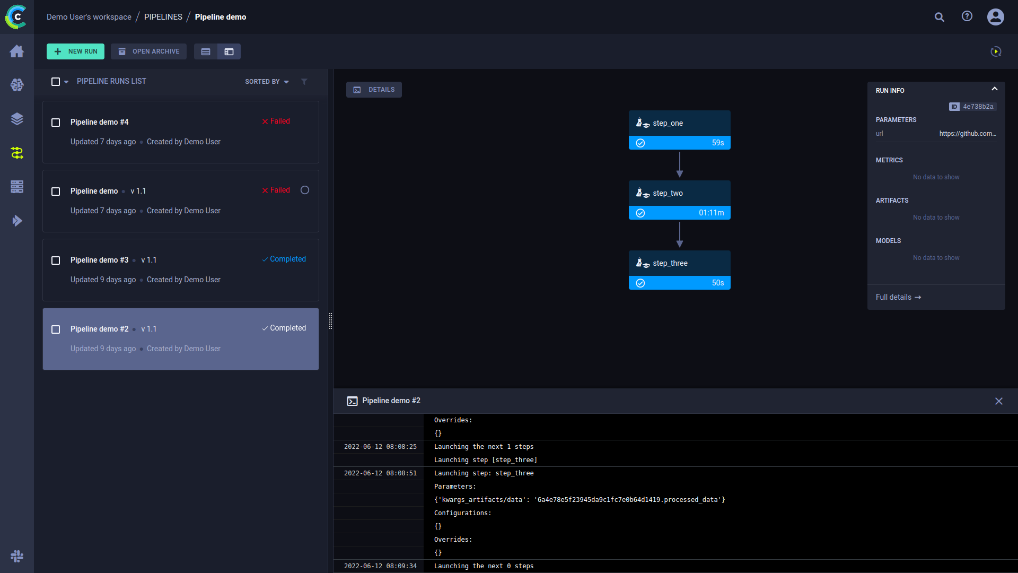Check the Pipeline demo #3 checkbox

pos(56,261)
